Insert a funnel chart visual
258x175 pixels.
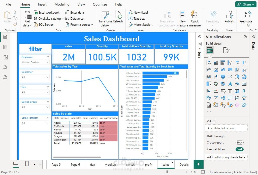pyautogui.click(x=223, y=77)
